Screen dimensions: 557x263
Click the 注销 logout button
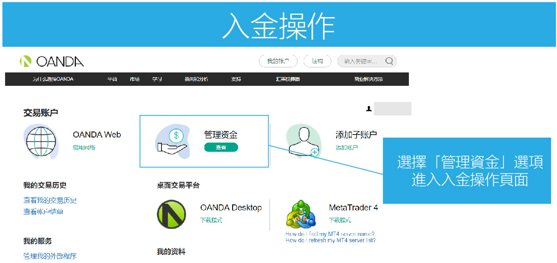pyautogui.click(x=317, y=61)
